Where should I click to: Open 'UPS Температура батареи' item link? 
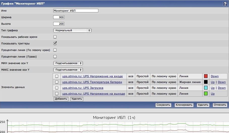pos(92,82)
